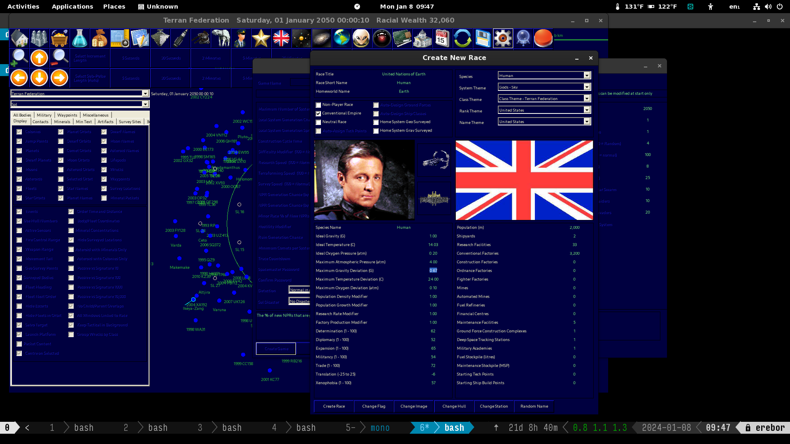Toggle the Events checkbox
790x444 pixels.
(x=19, y=212)
